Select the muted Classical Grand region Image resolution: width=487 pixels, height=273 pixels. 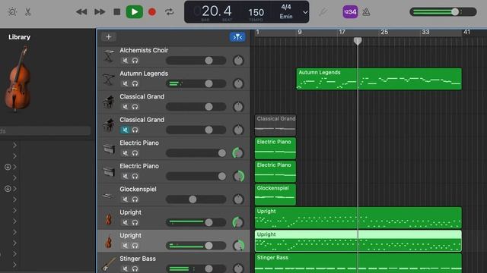pyautogui.click(x=275, y=125)
